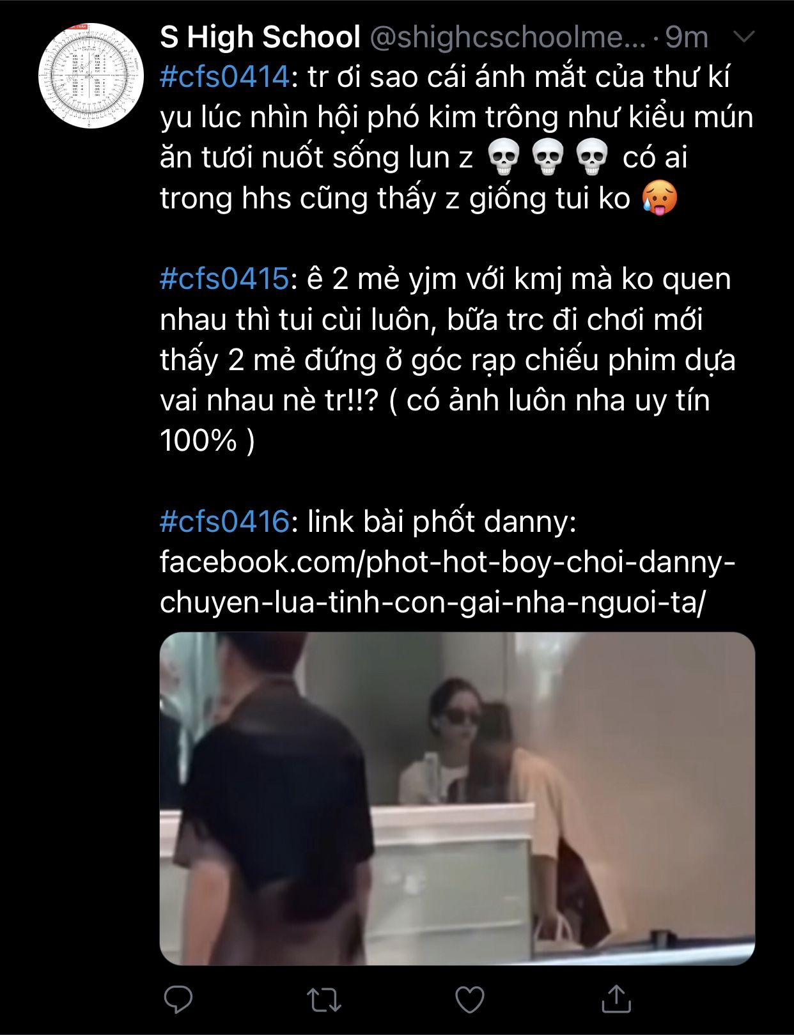Open the S High School profile avatar
Viewport: 794px width, 1035px height.
point(91,75)
